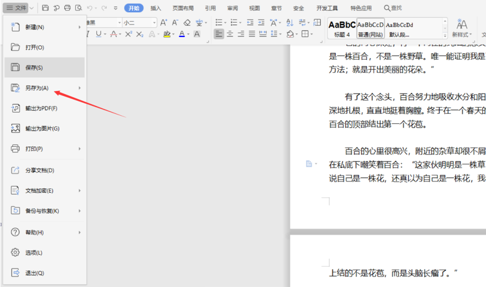Open 帮助(H) in the file menu

(x=45, y=232)
